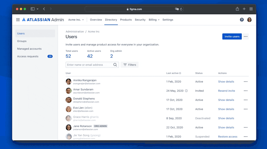Show Safari tab overview icon

coord(251,9)
